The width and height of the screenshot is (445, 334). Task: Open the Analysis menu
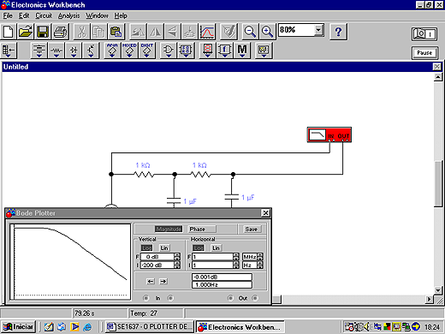68,15
